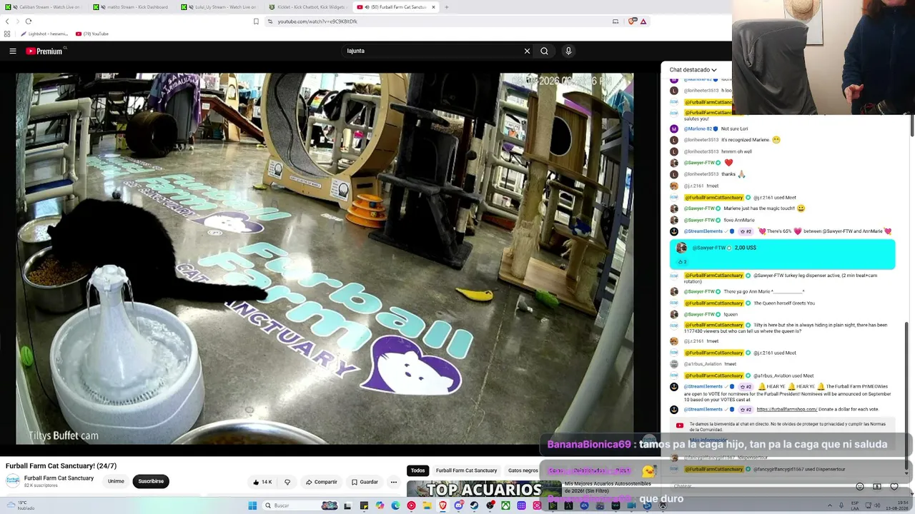Click the chat heart reaction icon

[x=894, y=486]
